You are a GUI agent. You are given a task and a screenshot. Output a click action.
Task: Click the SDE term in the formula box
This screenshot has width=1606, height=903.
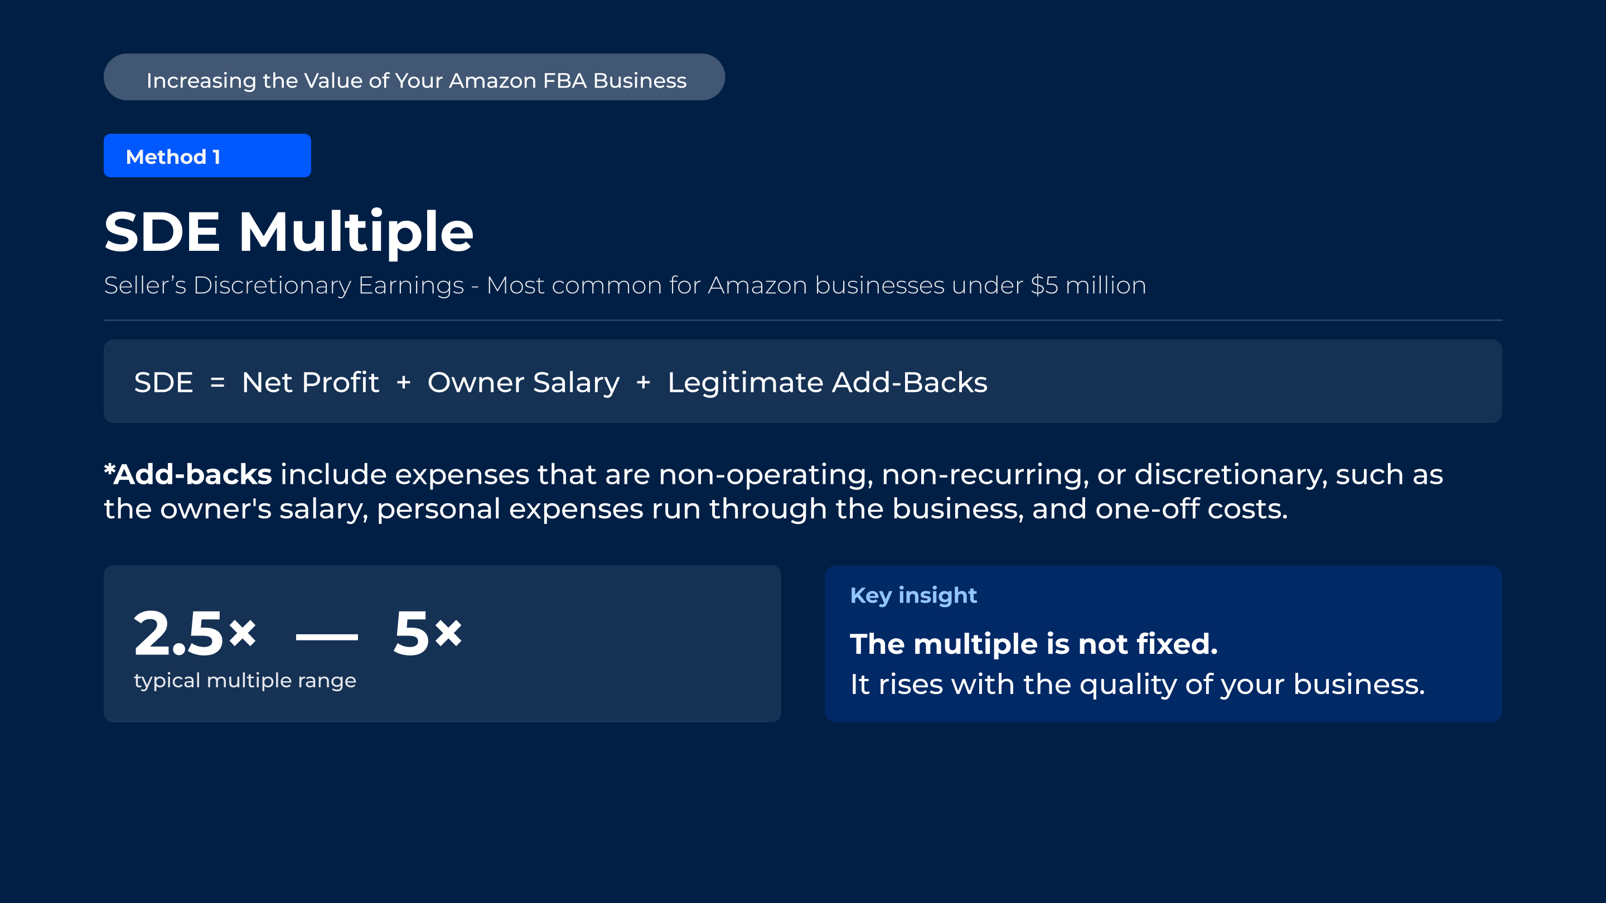point(163,382)
